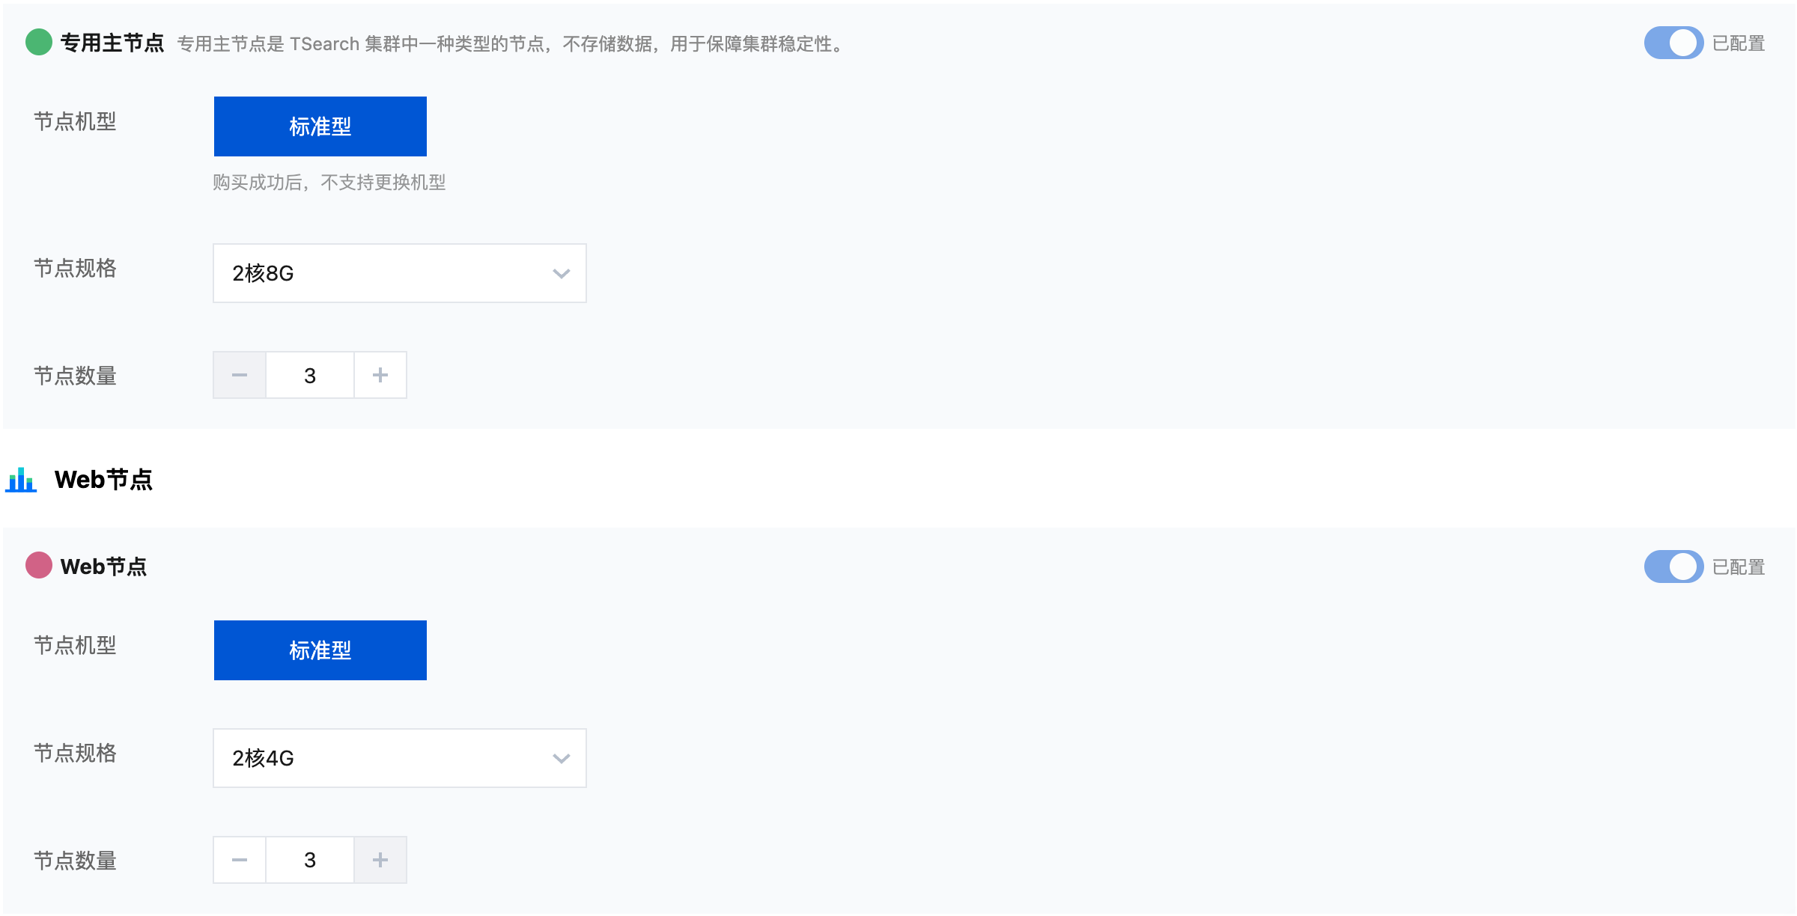Screen dimensions: 1797x916
Task: Open the 2核8G node spec dropdown
Action: [x=400, y=273]
